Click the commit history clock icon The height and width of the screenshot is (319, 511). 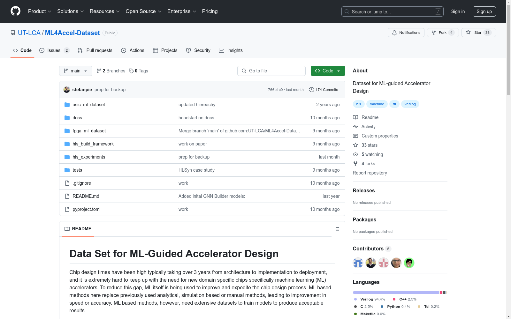pos(312,90)
